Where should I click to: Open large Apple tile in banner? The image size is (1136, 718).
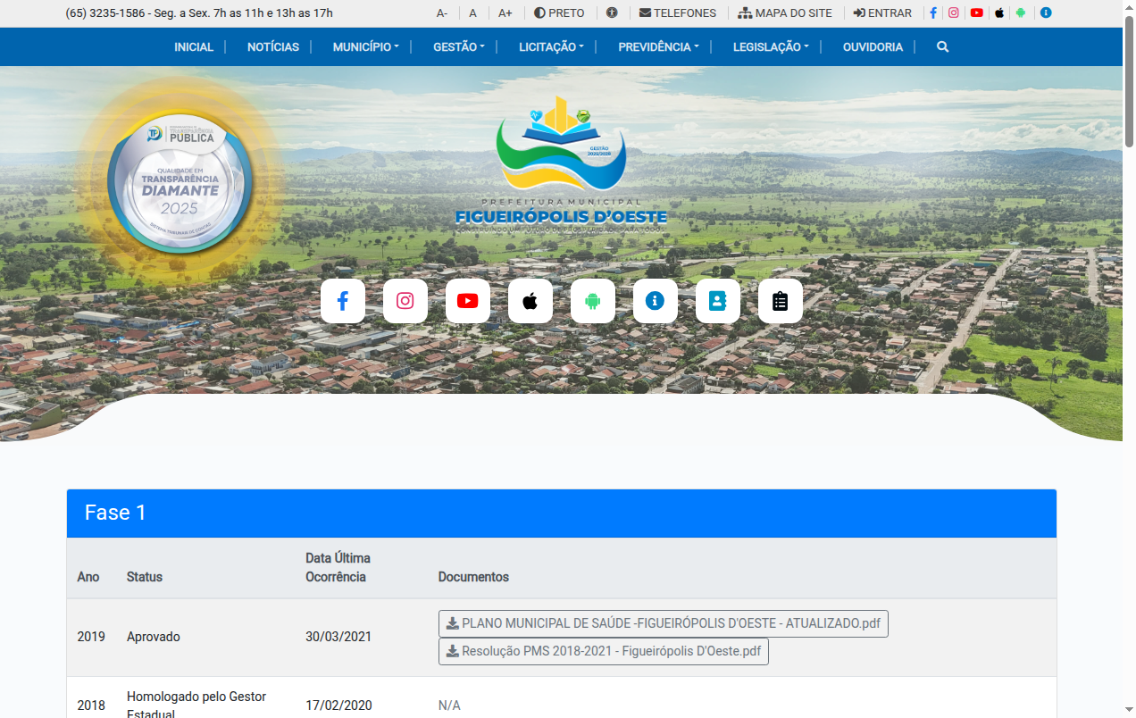click(x=530, y=301)
